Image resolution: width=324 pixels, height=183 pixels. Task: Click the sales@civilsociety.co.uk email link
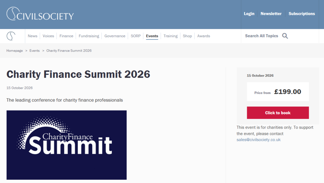pyautogui.click(x=259, y=140)
